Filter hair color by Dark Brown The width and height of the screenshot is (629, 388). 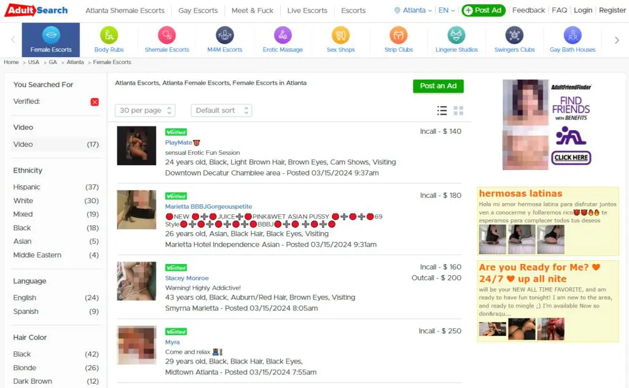[x=56, y=381]
